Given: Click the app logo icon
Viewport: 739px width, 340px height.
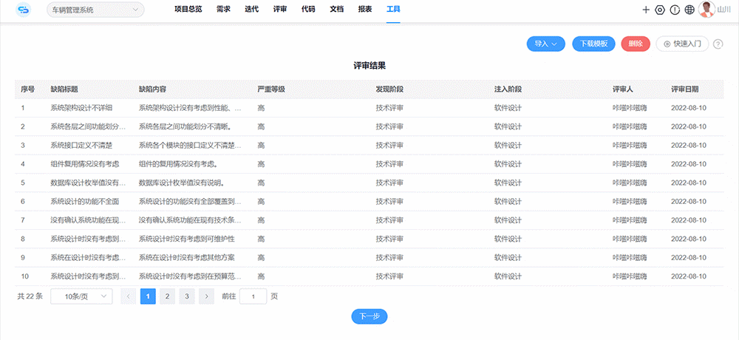Looking at the screenshot, I should coord(23,10).
